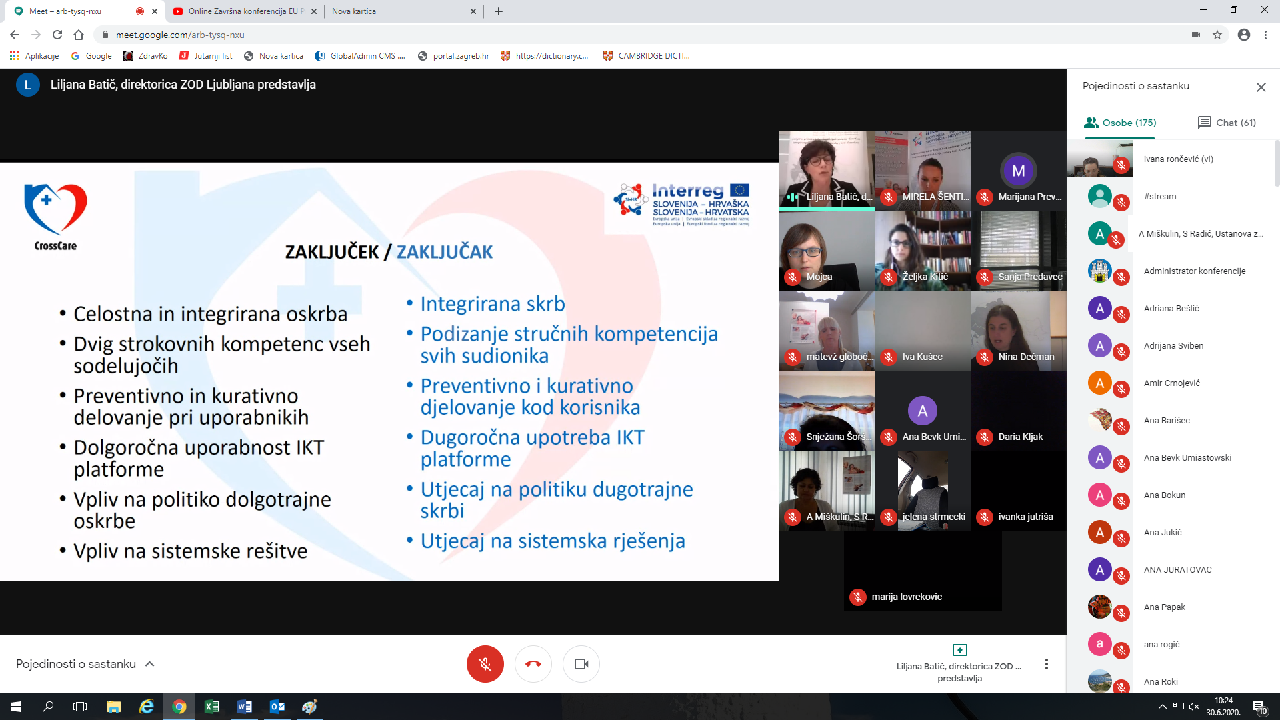Open the CAMBRIDGE DICTI... bookmark
The height and width of the screenshot is (720, 1280).
pyautogui.click(x=646, y=56)
